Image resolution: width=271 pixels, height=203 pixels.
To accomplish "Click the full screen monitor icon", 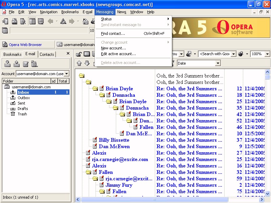I will (41, 21).
